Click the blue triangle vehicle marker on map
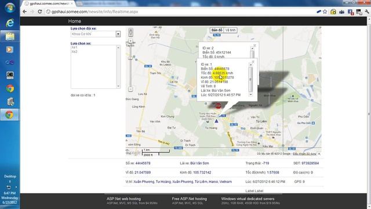Image resolution: width=371 pixels, height=209 pixels. pyautogui.click(x=216, y=121)
